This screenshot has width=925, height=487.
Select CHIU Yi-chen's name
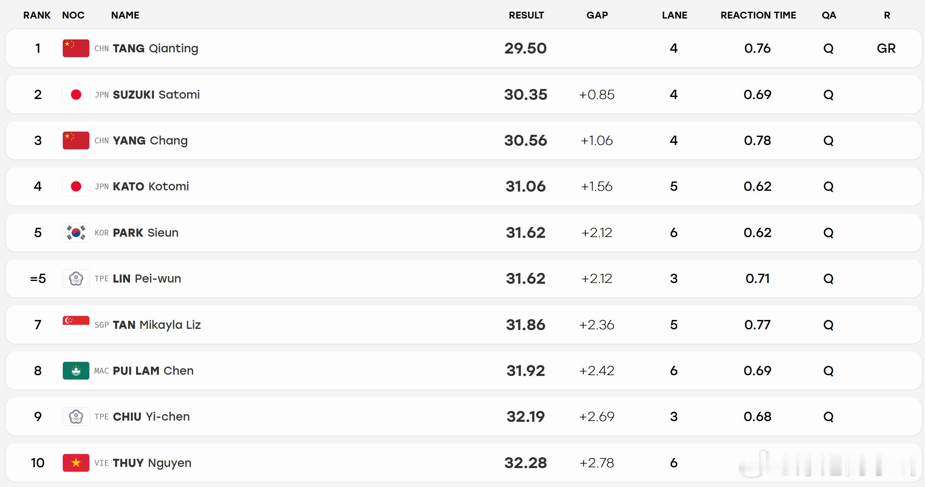pyautogui.click(x=151, y=417)
